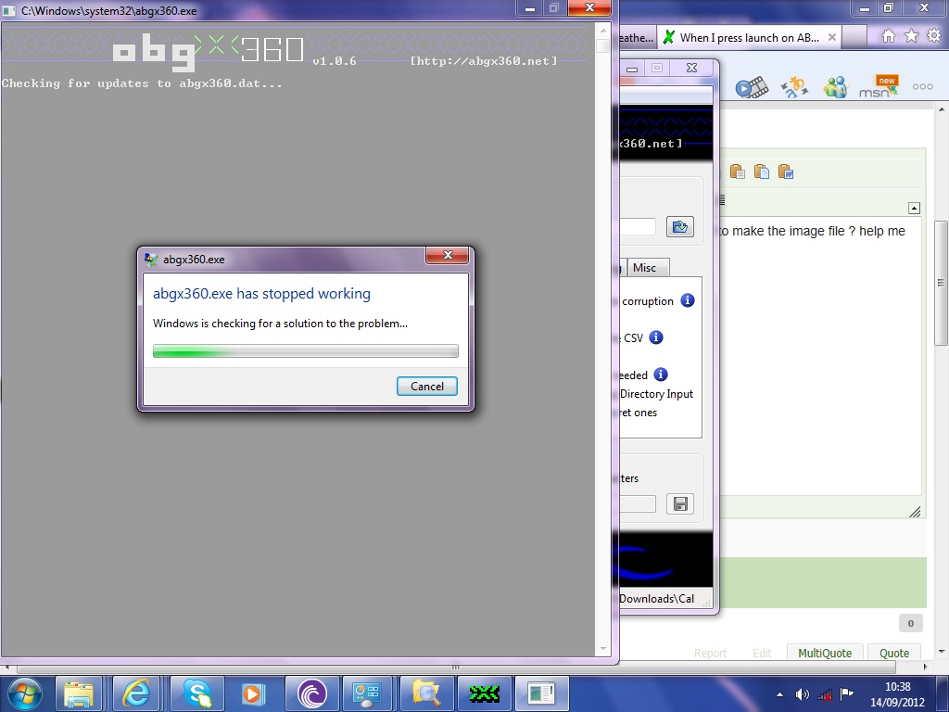This screenshot has width=949, height=712.
Task: Click the Messenger people toolbar icon
Action: pos(836,87)
